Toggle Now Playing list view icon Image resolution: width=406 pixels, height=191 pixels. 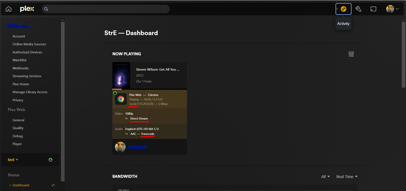(351, 54)
